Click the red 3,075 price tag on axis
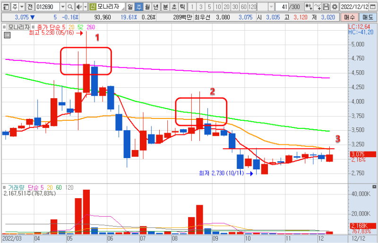The height and width of the screenshot is (243, 378). (362, 154)
